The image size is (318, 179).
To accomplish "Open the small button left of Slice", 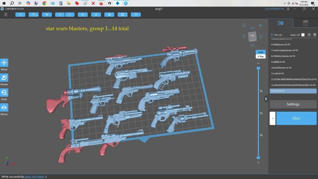I will point(273,118).
